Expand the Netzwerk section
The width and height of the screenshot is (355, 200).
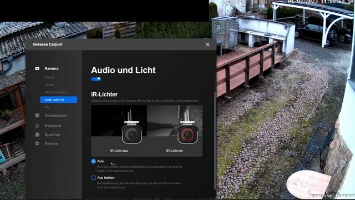53,126
